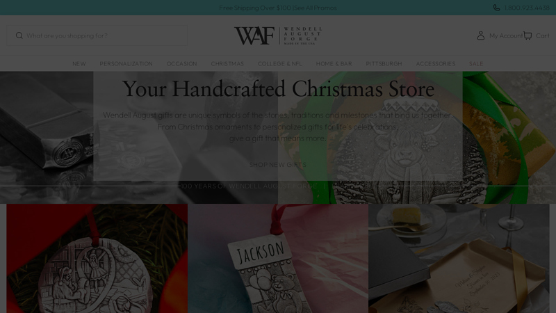The height and width of the screenshot is (313, 556).
Task: Expand the CHRISTMAS navigation item
Action: [227, 63]
